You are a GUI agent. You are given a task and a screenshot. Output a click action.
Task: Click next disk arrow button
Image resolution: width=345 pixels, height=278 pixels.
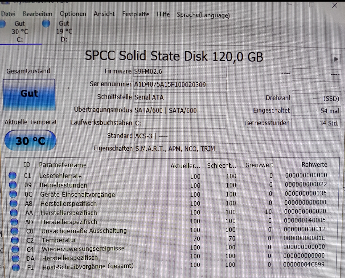(336, 59)
